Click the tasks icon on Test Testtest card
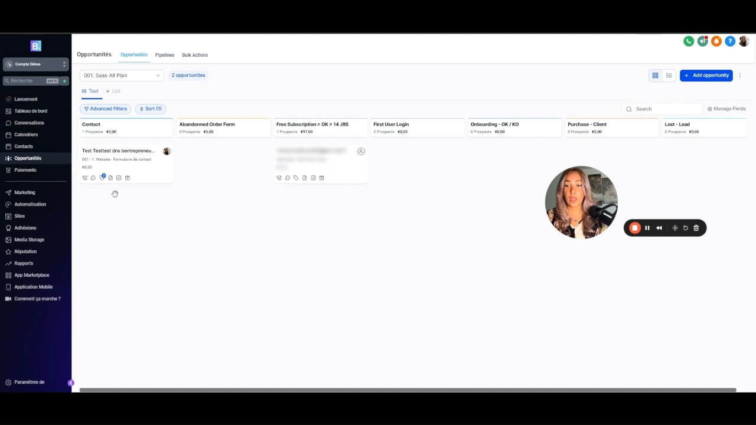 119,178
